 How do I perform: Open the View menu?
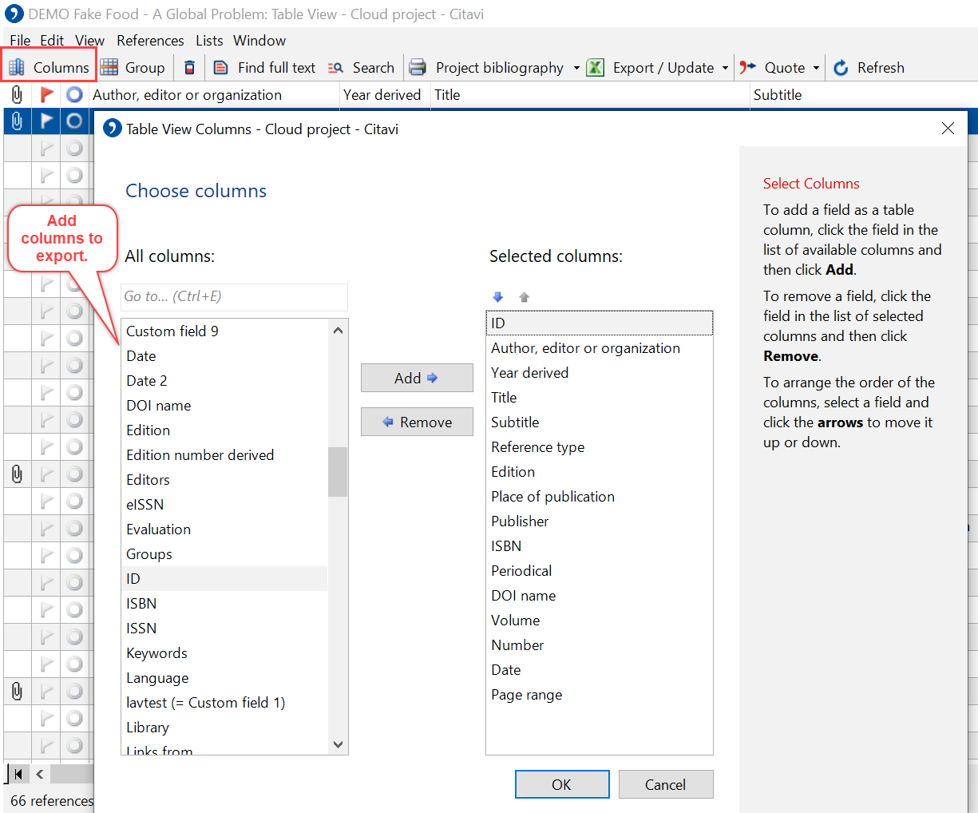click(89, 41)
